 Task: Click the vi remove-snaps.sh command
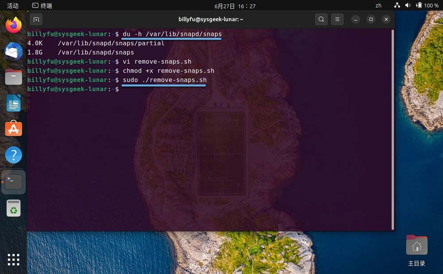tap(157, 62)
